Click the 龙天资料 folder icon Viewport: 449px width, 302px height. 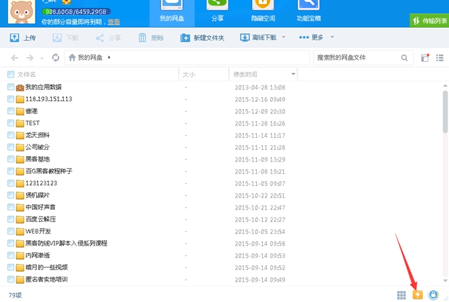pos(20,135)
